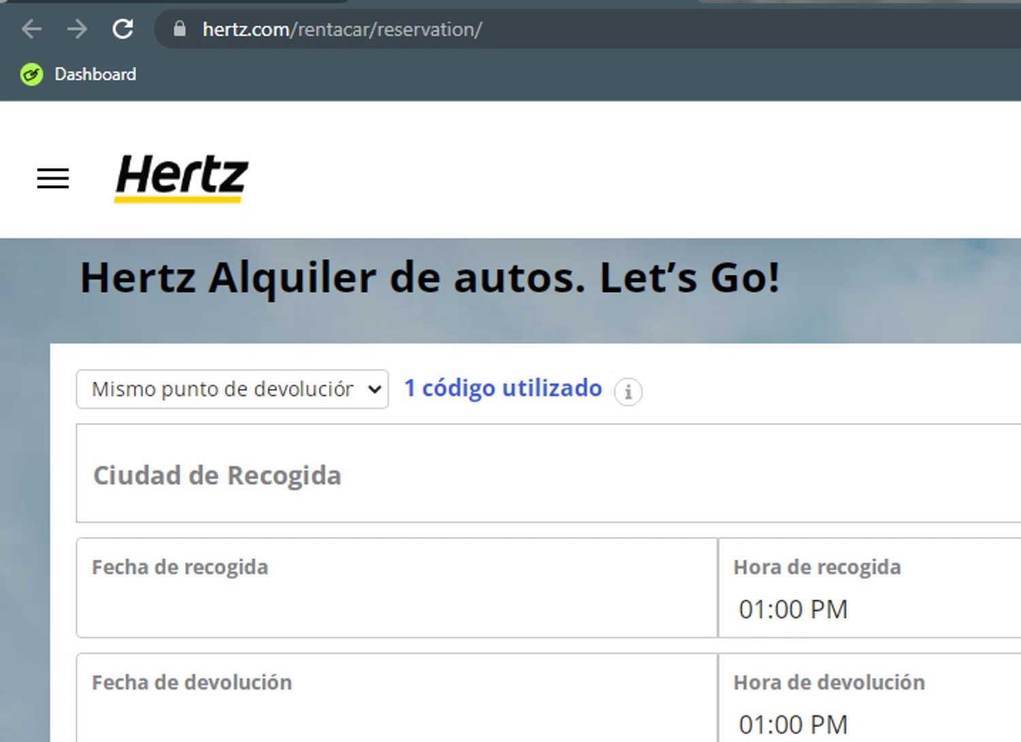This screenshot has height=742, width=1021.
Task: Select the Fecha de recogida date field
Action: [397, 588]
